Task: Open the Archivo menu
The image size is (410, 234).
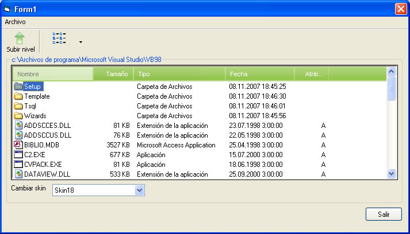Action: coord(15,21)
